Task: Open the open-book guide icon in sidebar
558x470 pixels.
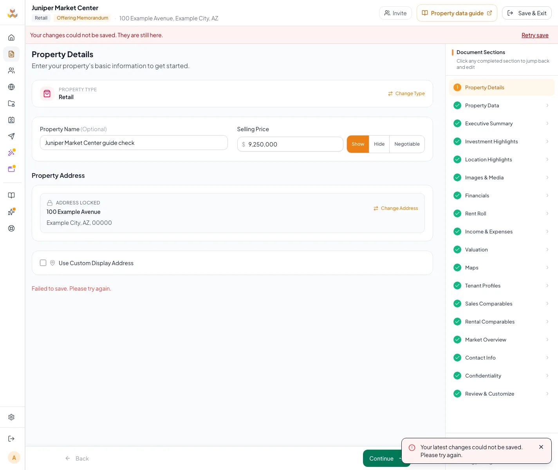Action: point(11,195)
